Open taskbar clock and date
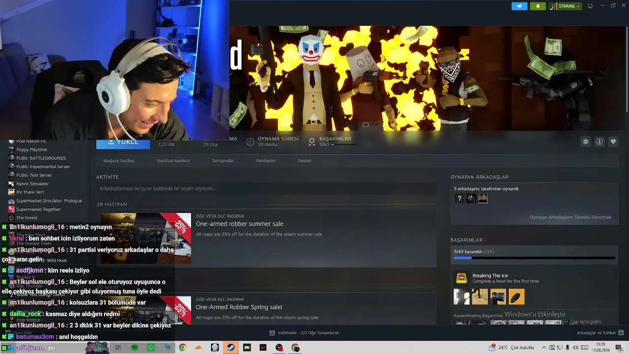This screenshot has height=354, width=629. tap(602, 348)
